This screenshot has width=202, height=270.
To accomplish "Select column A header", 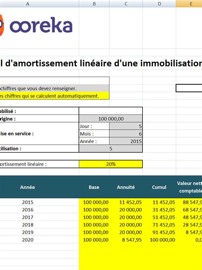I will tap(39, 3).
